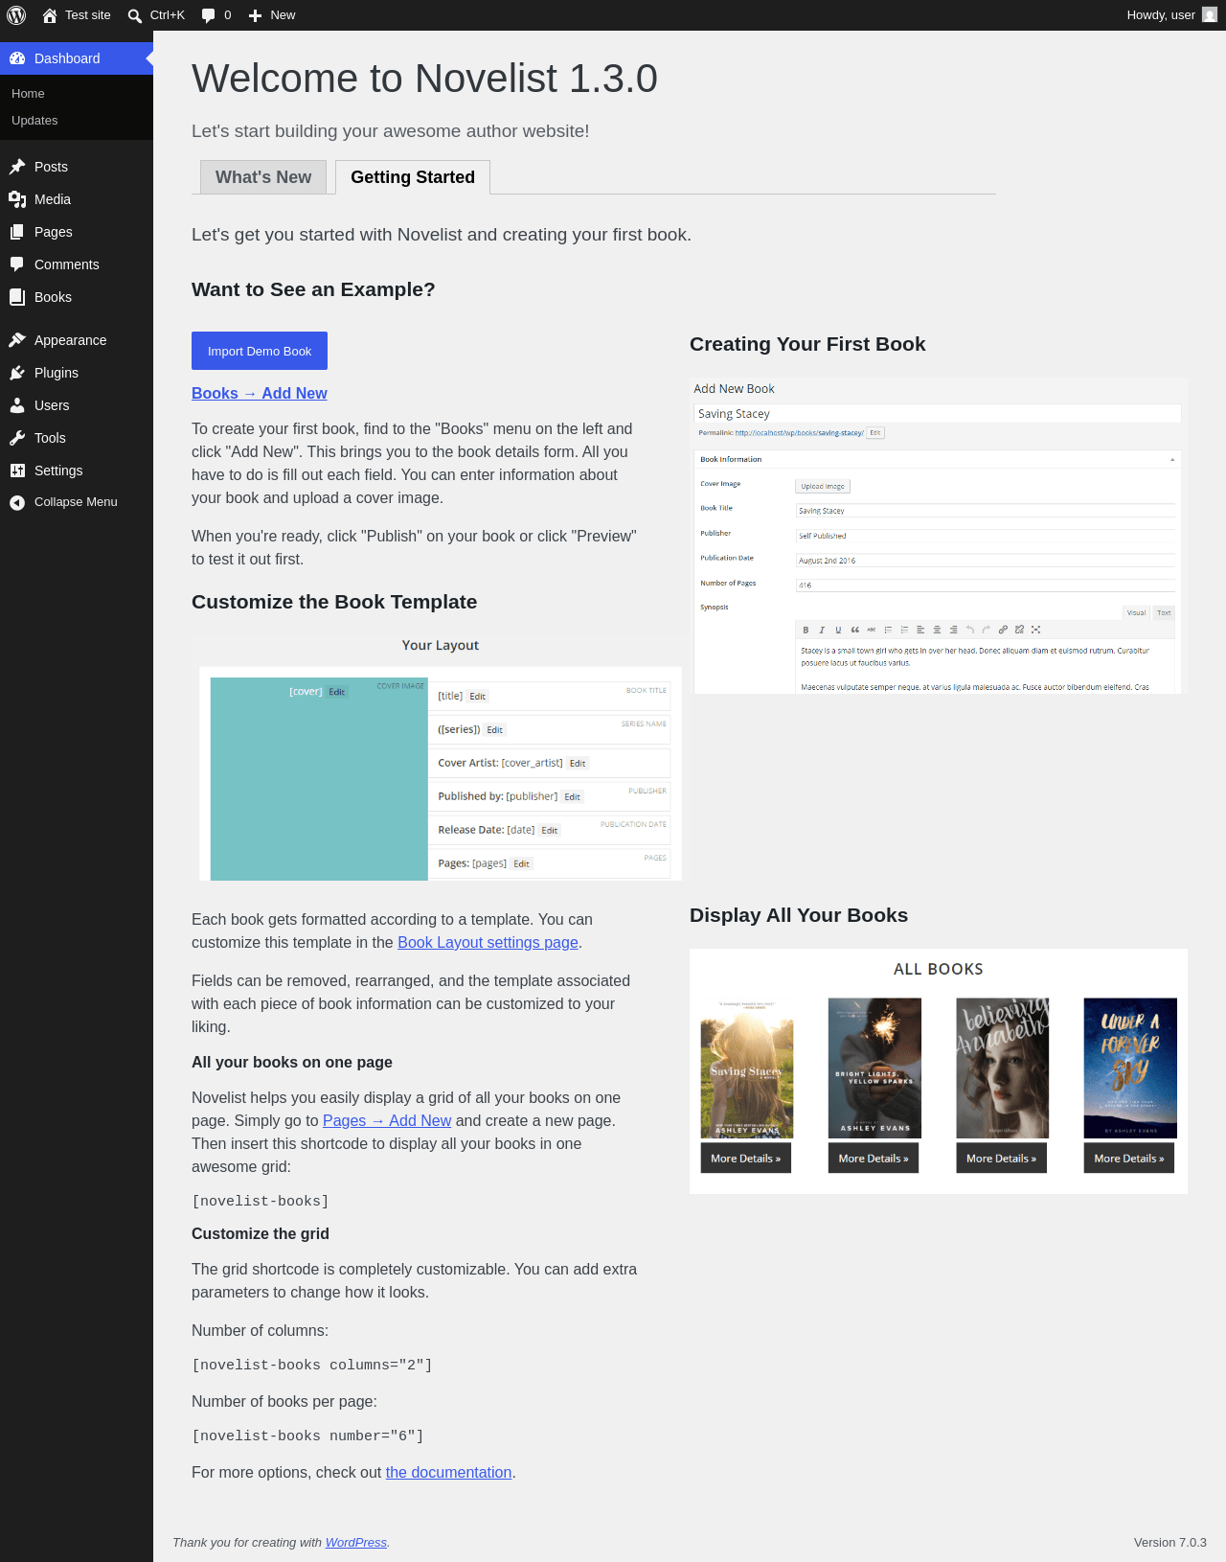Click the Media icon in sidebar
The height and width of the screenshot is (1562, 1226).
pyautogui.click(x=17, y=199)
